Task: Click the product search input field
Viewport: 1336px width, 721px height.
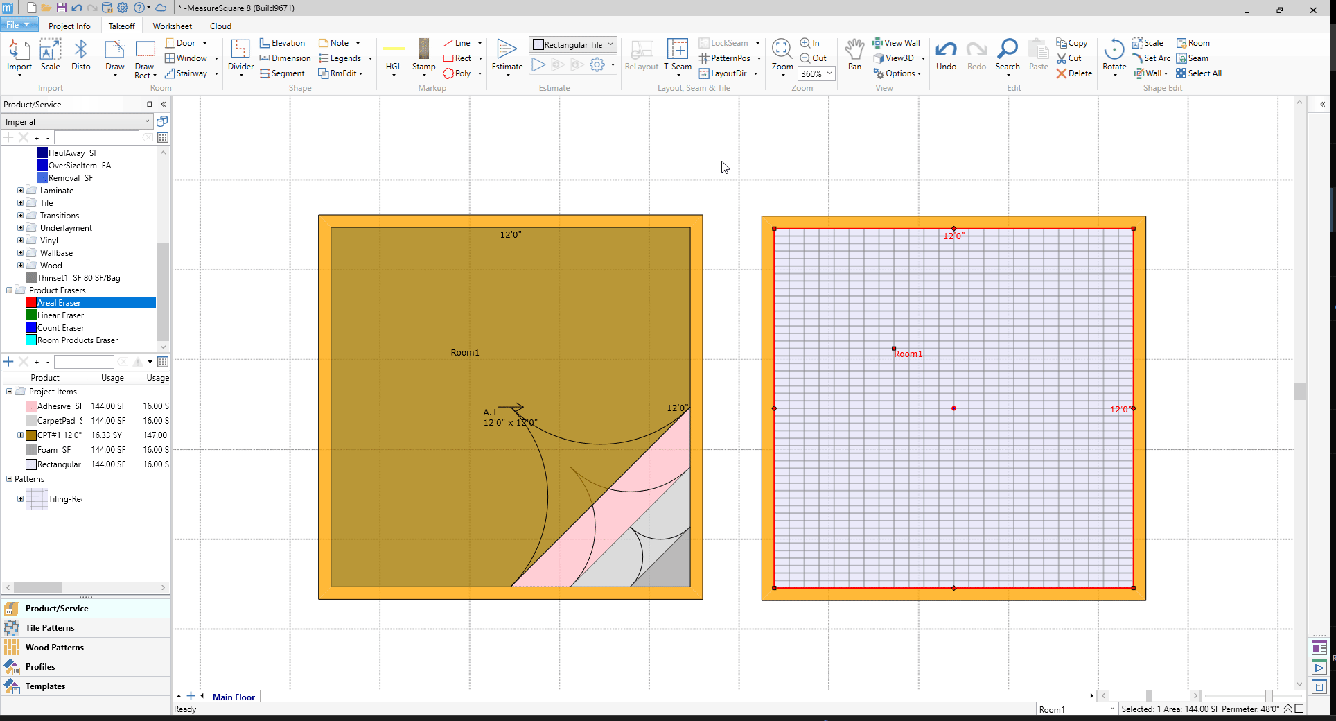Action: tap(96, 138)
